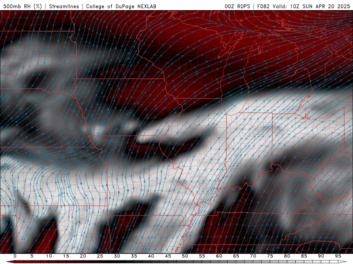Click the colorbar label "70"
Screen dimensions: 353x264
tap(253, 256)
